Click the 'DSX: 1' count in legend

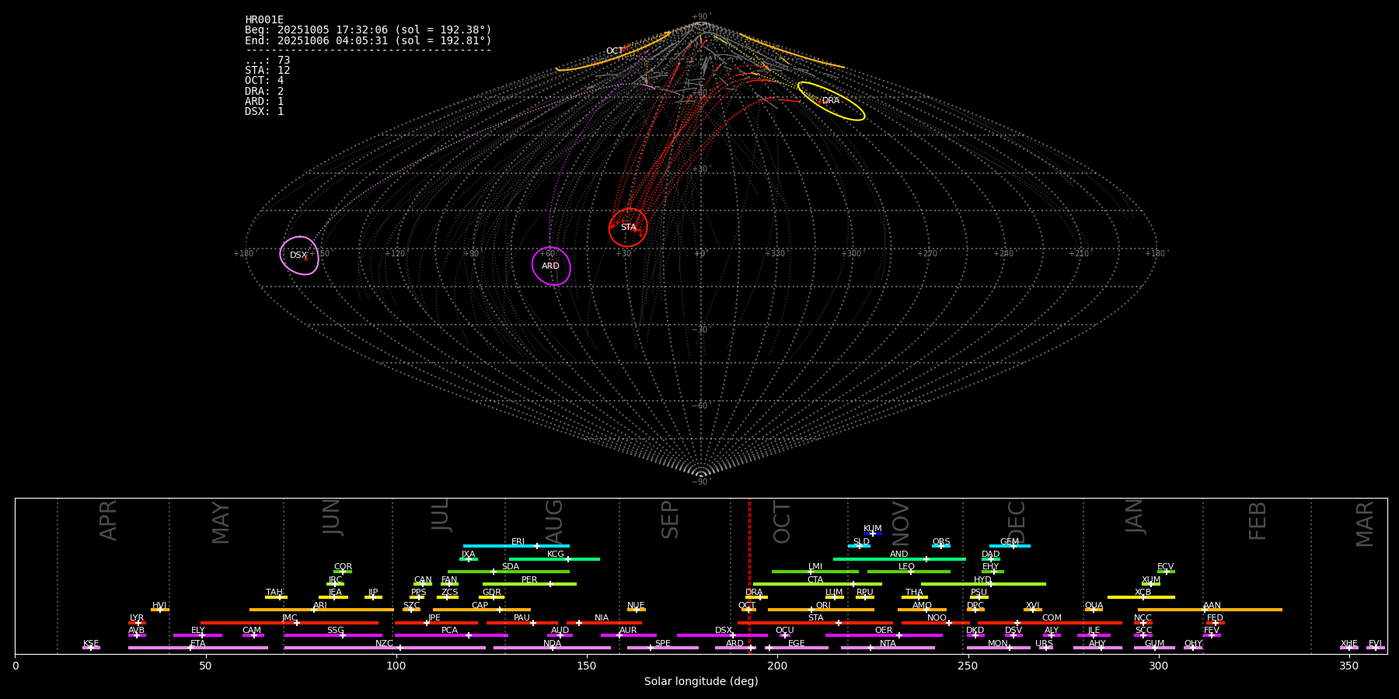click(x=264, y=112)
